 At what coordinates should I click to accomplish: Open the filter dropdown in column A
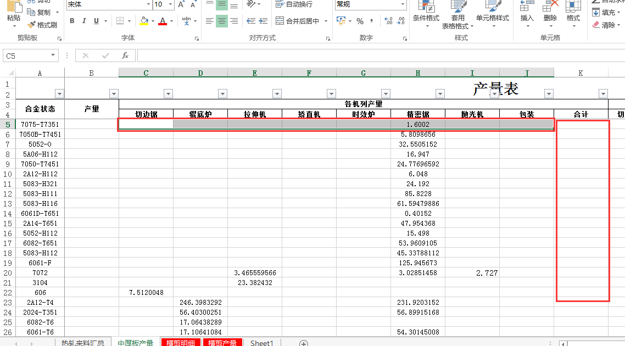[59, 93]
